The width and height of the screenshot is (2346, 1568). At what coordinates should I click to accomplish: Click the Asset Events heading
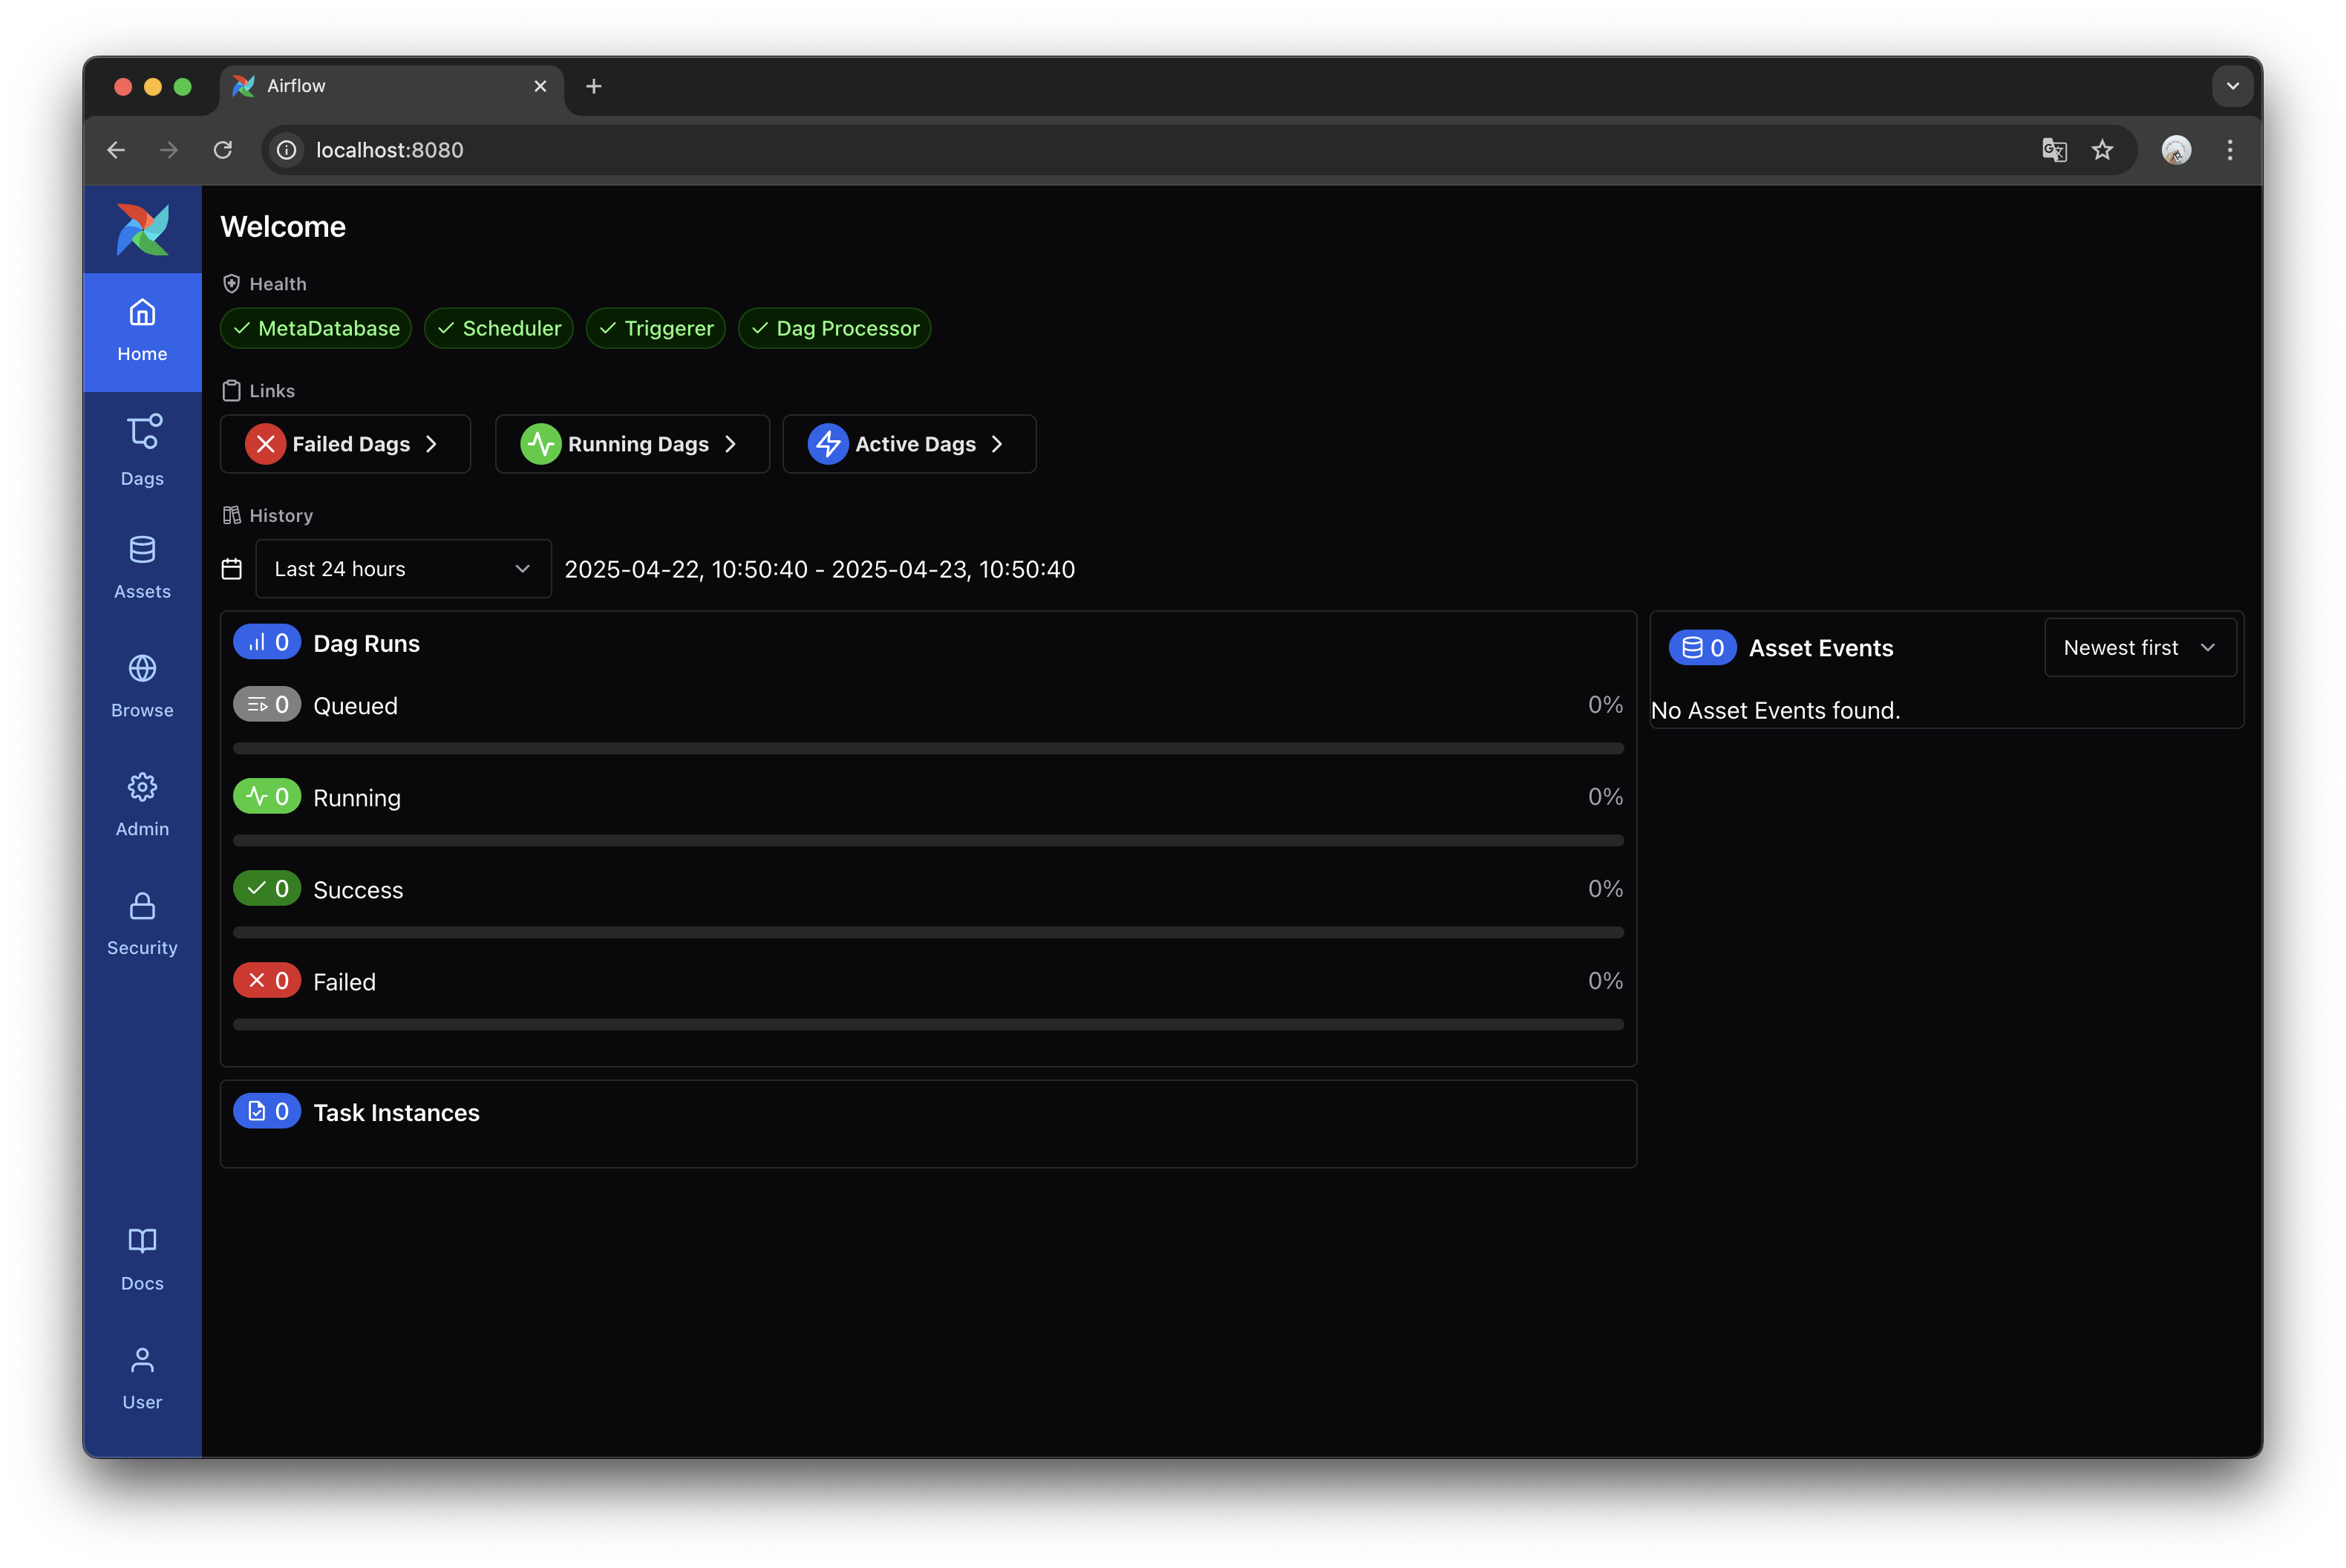point(1820,648)
